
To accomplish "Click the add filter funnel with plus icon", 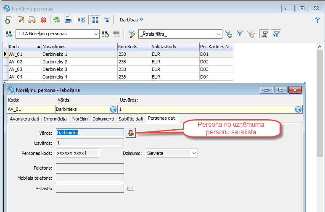I will point(228,34).
